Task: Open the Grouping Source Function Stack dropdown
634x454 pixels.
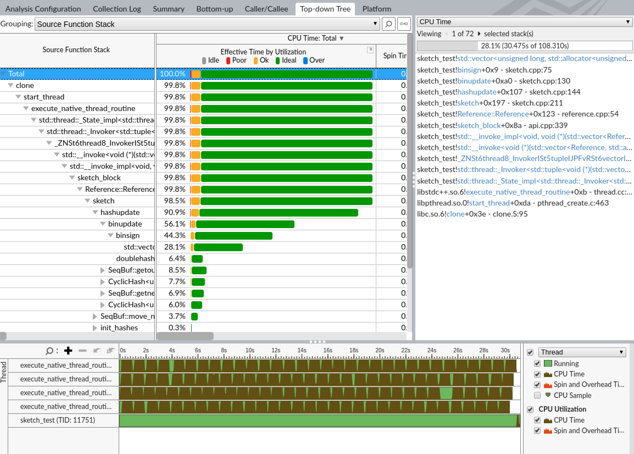Action: (375, 24)
